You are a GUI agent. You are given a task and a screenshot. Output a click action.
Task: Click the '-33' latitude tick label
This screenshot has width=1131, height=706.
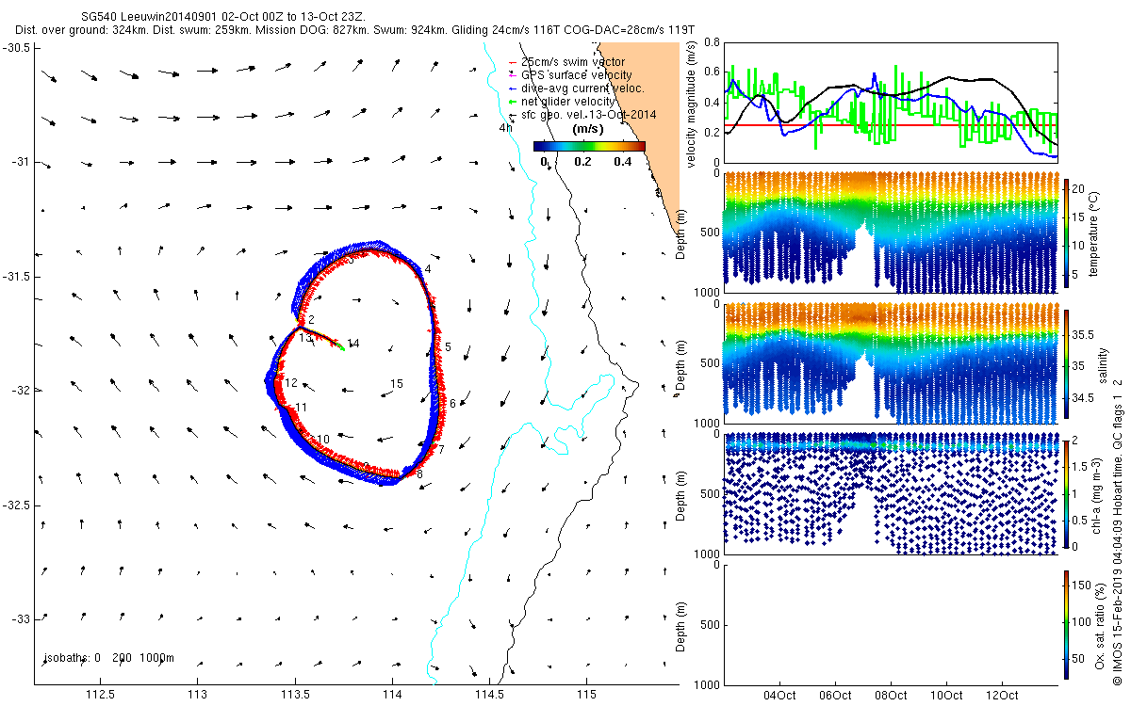coord(23,619)
